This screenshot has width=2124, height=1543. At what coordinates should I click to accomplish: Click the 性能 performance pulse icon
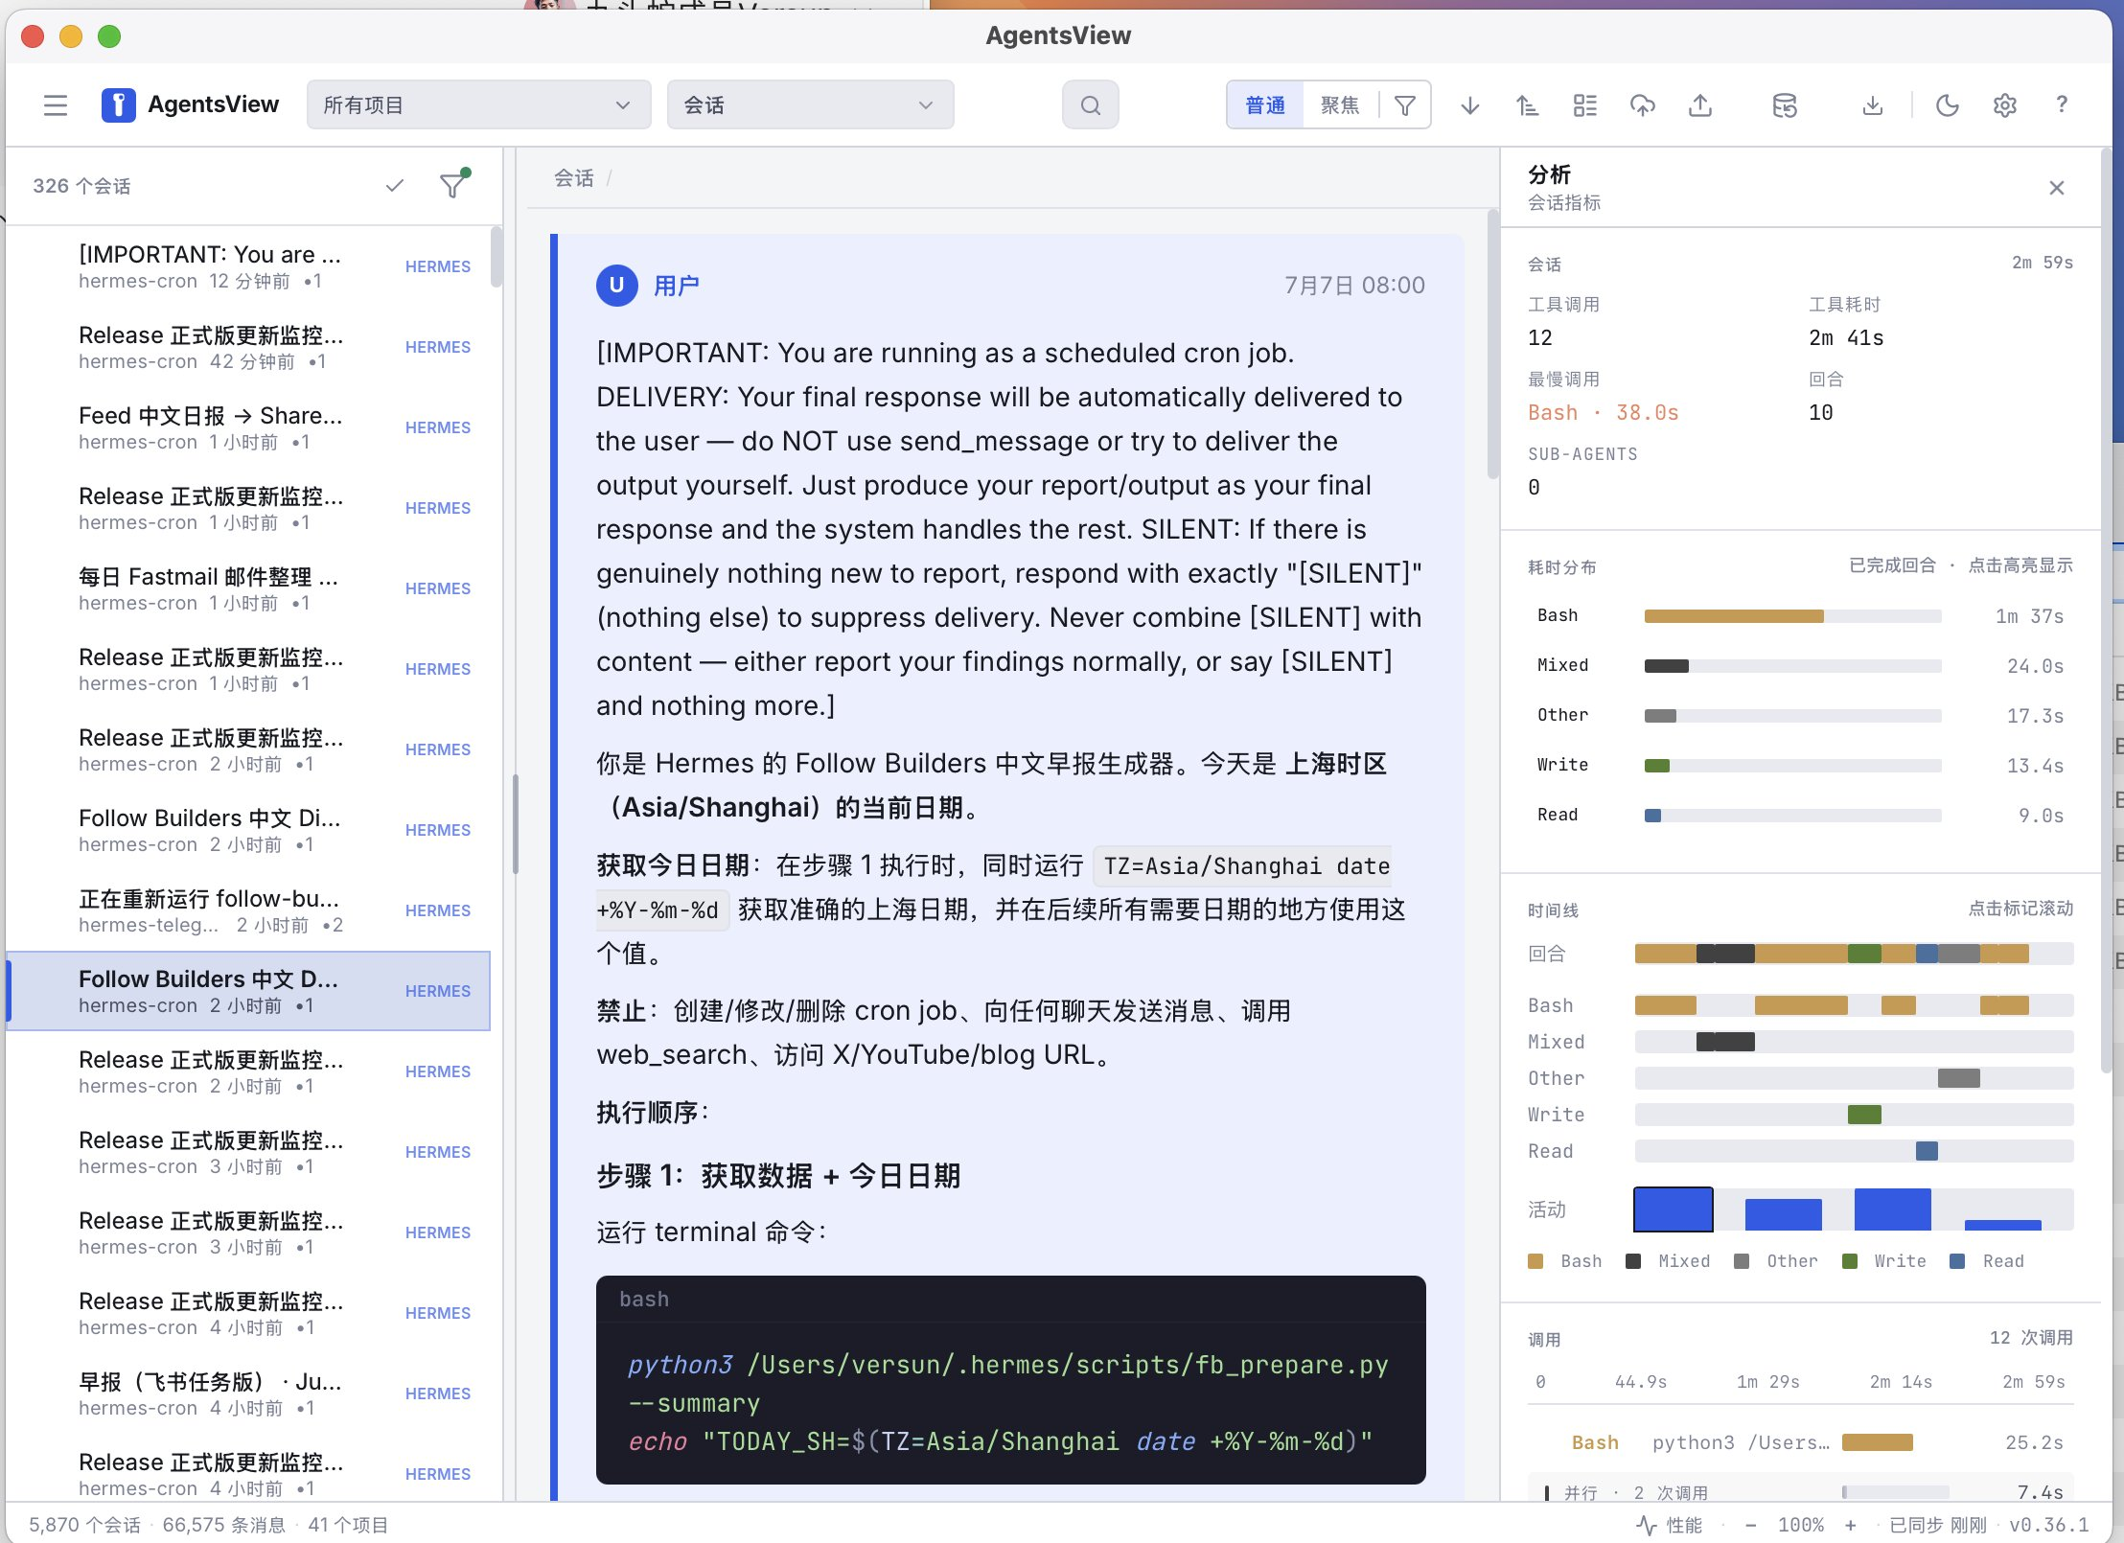[x=1670, y=1524]
